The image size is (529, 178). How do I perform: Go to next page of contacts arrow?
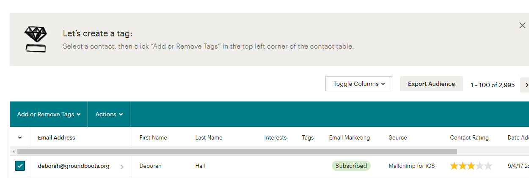(x=525, y=85)
